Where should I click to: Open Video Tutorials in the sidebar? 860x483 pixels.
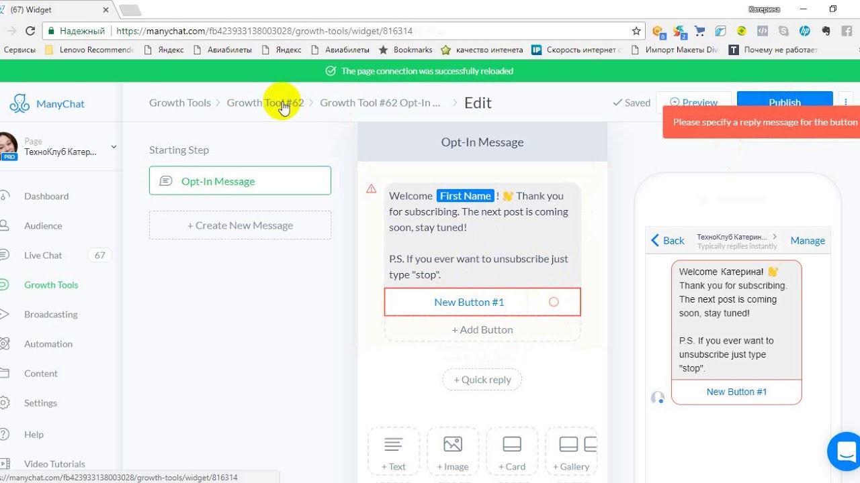[54, 464]
